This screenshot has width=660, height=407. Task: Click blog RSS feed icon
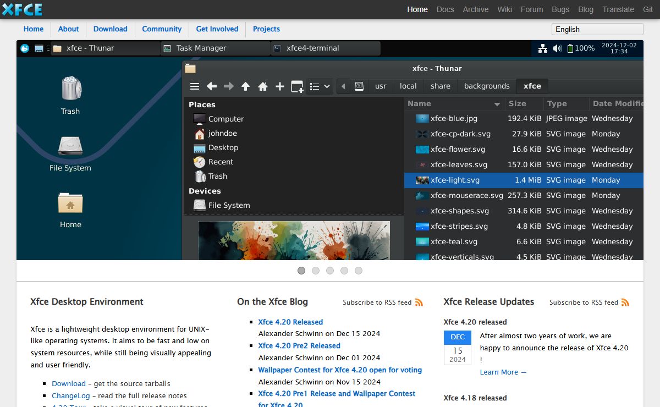click(x=419, y=302)
